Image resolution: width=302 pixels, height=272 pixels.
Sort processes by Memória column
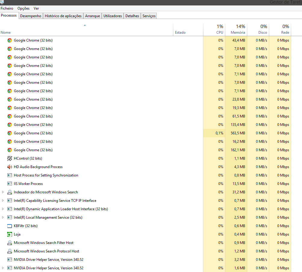pos(238,33)
